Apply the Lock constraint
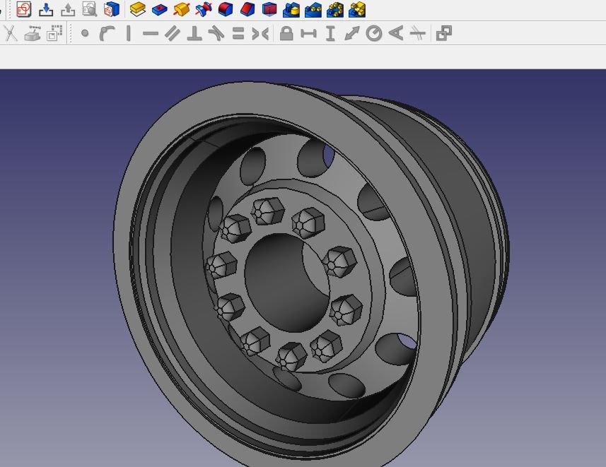This screenshot has width=606, height=467. click(x=286, y=33)
